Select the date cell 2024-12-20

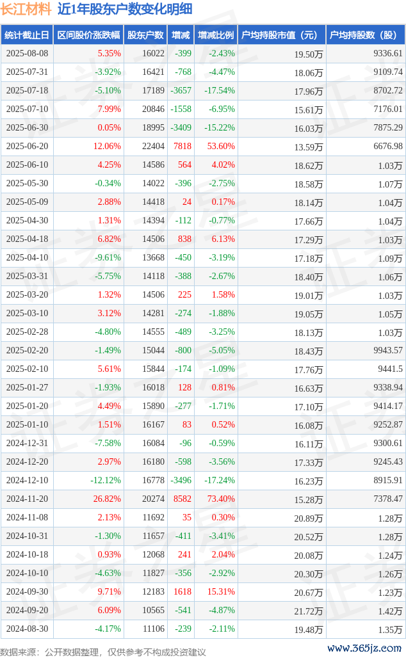pos(28,461)
